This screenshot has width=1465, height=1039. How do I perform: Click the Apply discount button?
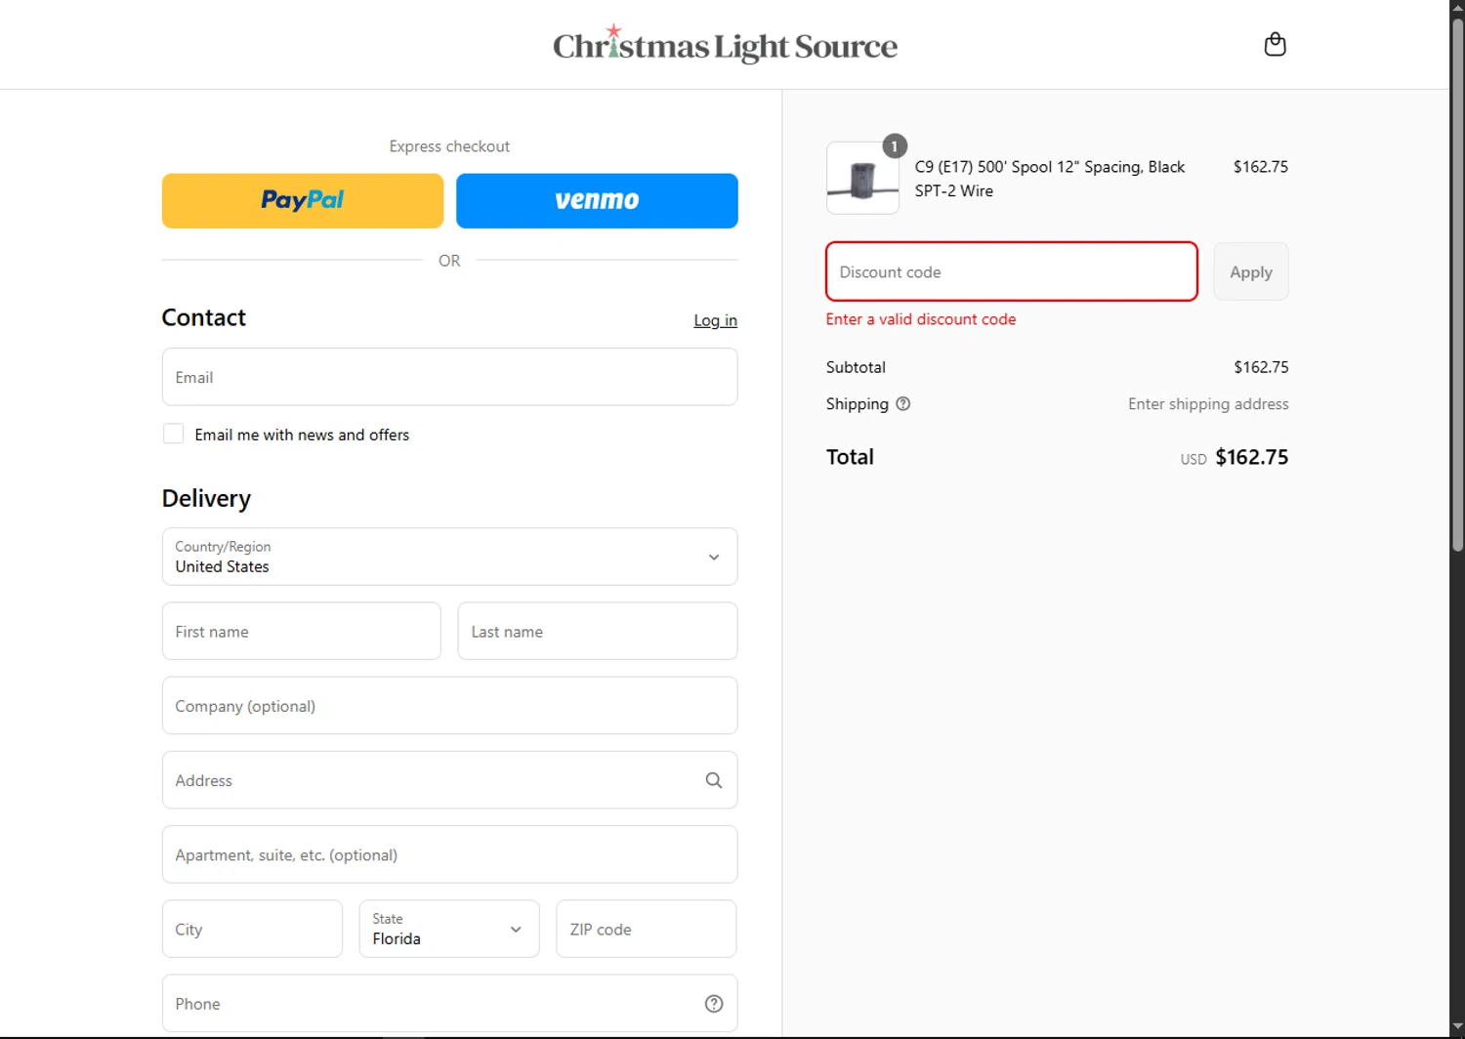click(1251, 271)
